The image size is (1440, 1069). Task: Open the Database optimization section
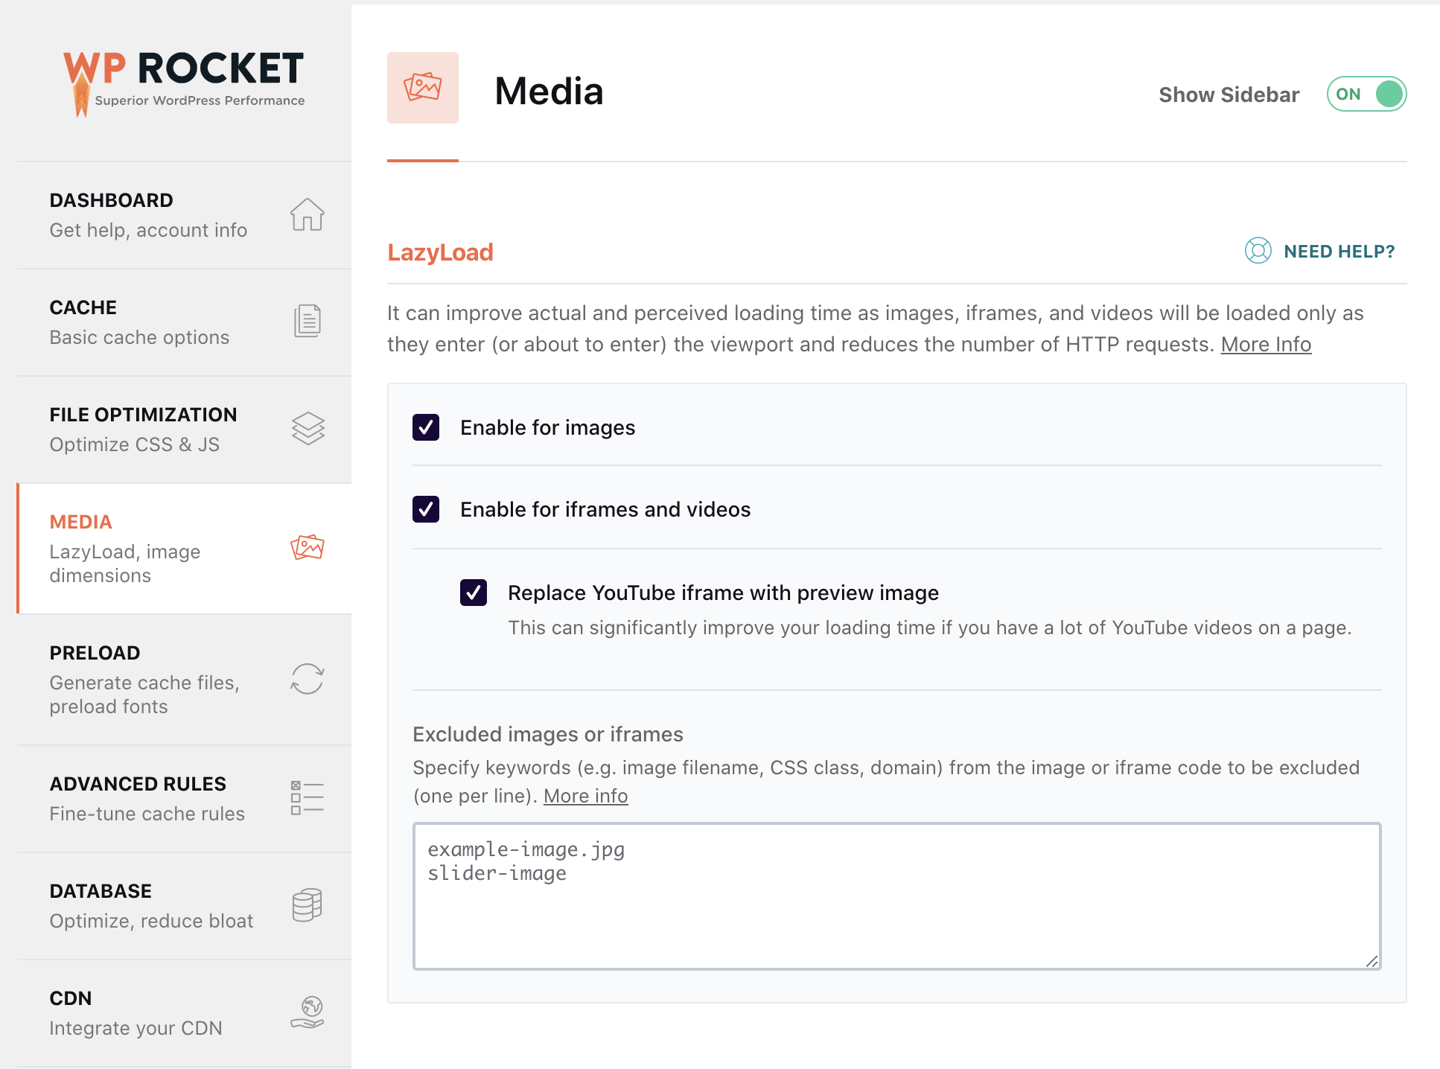coord(185,906)
